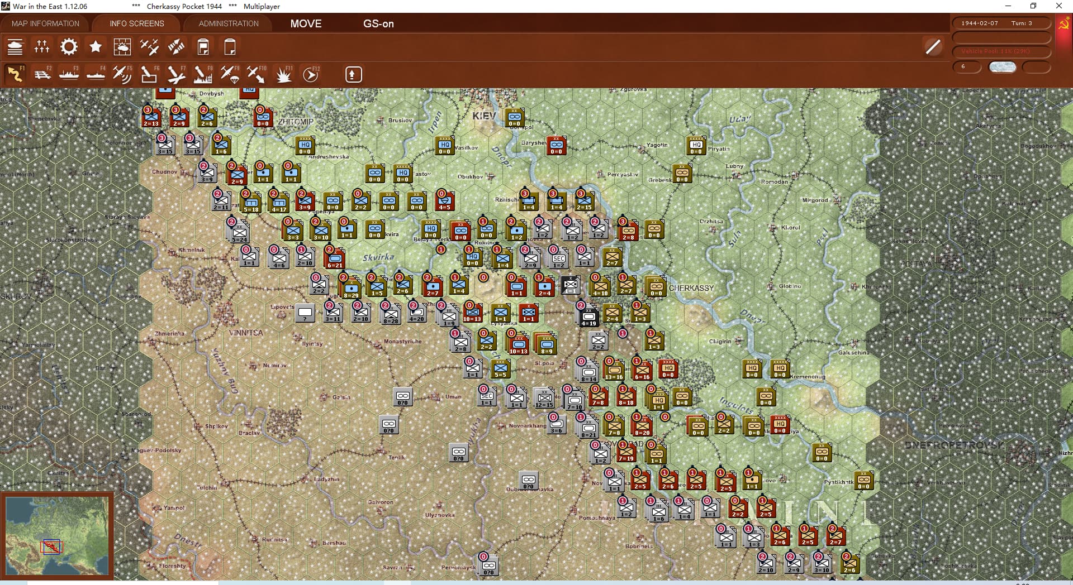Image resolution: width=1073 pixels, height=585 pixels.
Task: Select the 8=18 red unit counter
Action: point(626,396)
